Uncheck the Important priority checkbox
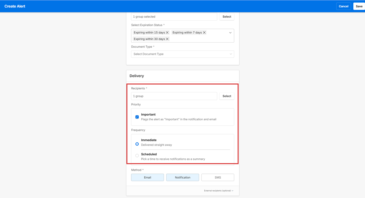The width and height of the screenshot is (365, 198). (137, 117)
